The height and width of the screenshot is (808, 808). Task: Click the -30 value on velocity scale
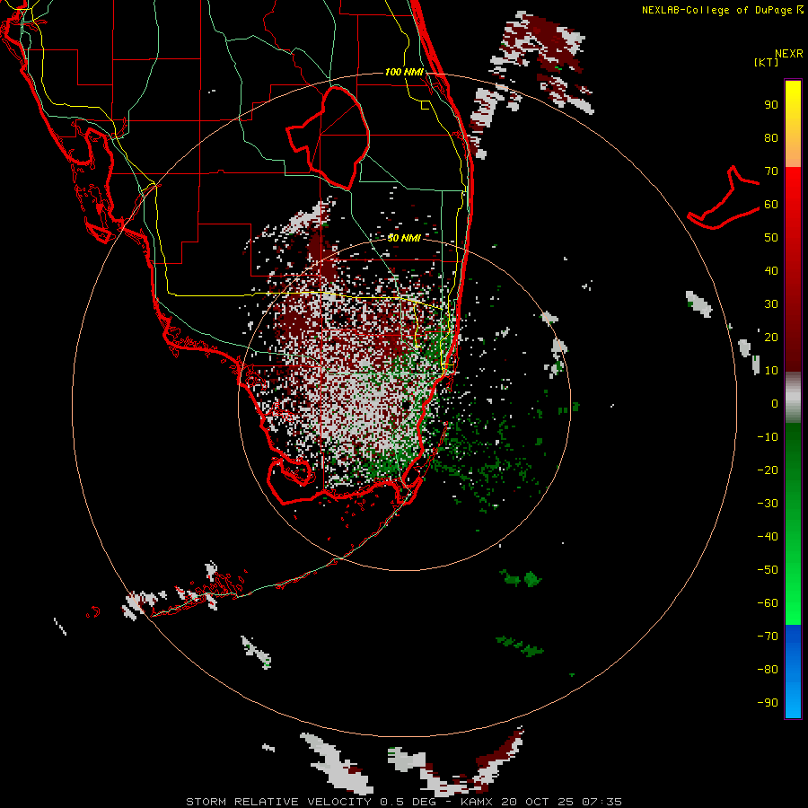tap(768, 504)
